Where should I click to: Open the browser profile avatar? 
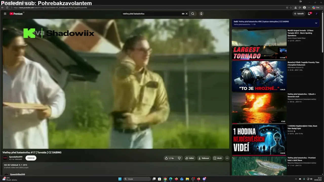(x=305, y=8)
